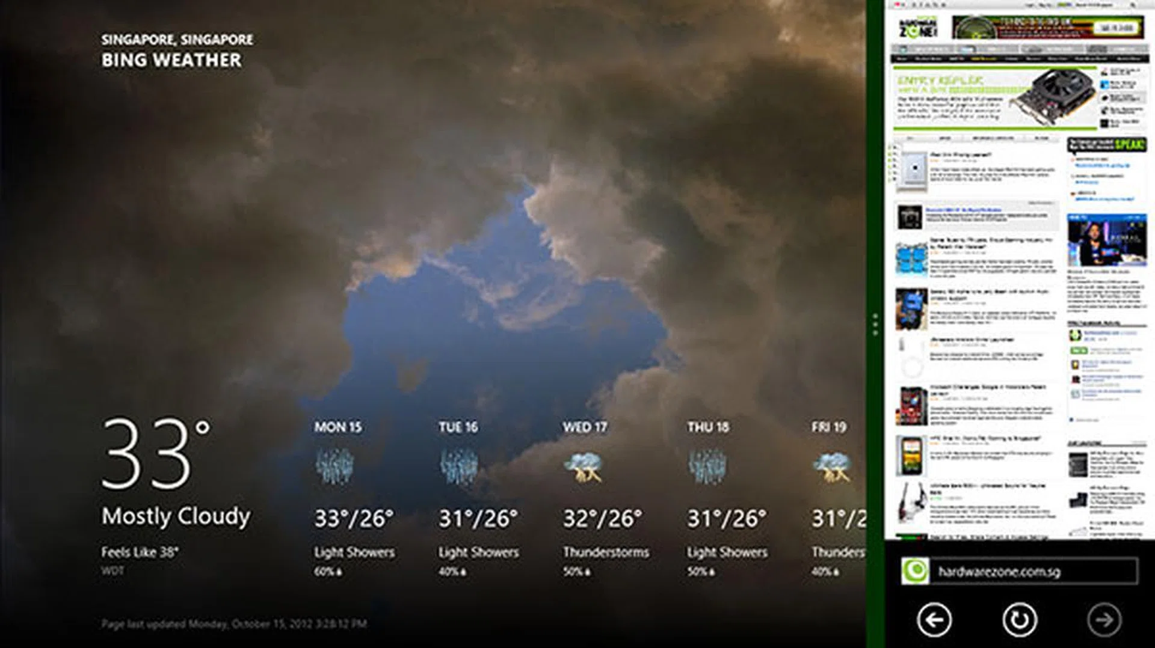Open Friday 19 thunderstorm forecast icon
Viewport: 1155px width, 648px height.
(x=832, y=466)
